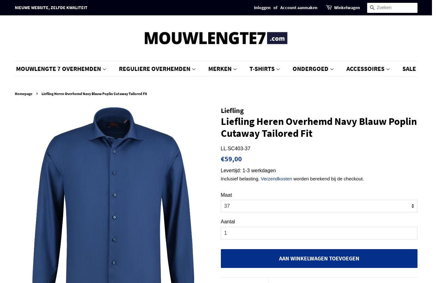Go to the Homepage breadcrumb
437x283 pixels.
point(24,93)
